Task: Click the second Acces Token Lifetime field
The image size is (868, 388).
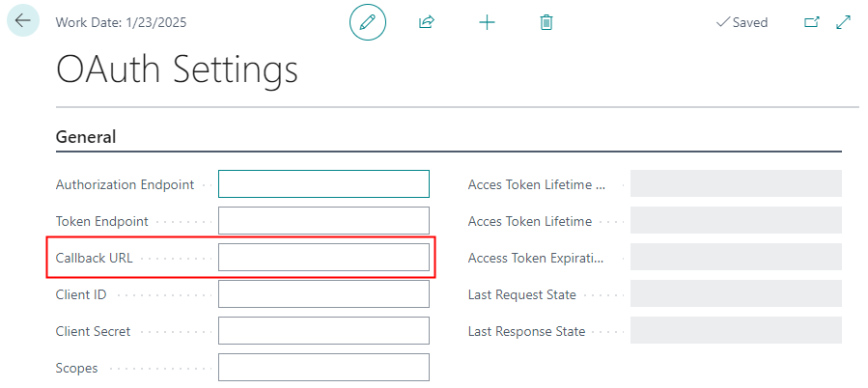Action: 736,221
